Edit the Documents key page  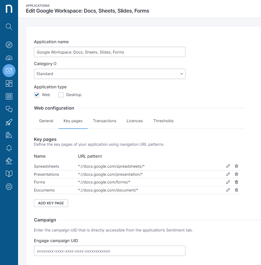[228, 190]
